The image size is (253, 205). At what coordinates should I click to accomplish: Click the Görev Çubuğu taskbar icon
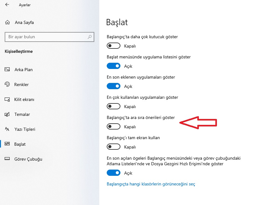pyautogui.click(x=7, y=159)
